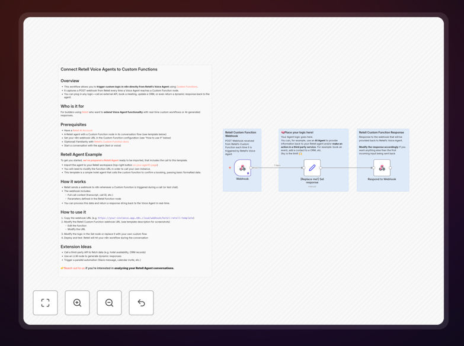The image size is (464, 346).
Task: Open the agent's page link
Action: [145, 165]
